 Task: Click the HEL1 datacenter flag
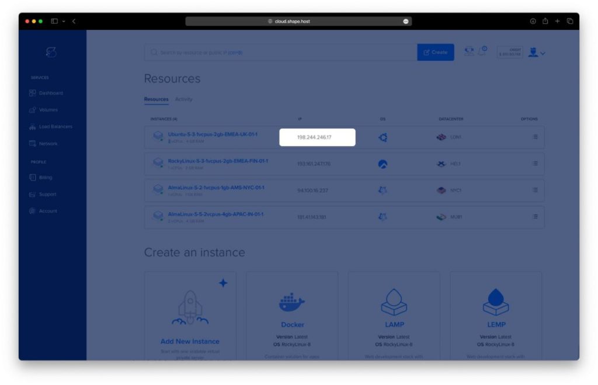coord(441,164)
